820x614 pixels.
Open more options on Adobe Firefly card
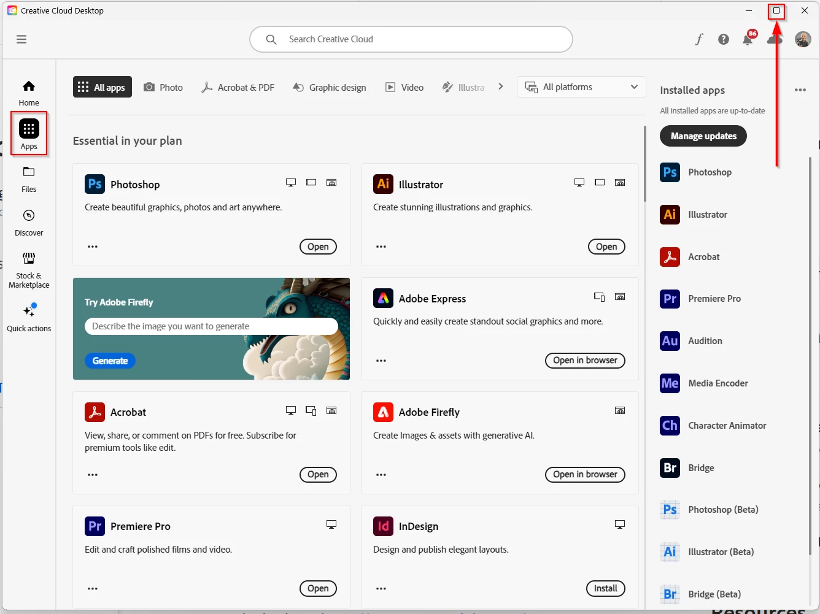coord(381,475)
